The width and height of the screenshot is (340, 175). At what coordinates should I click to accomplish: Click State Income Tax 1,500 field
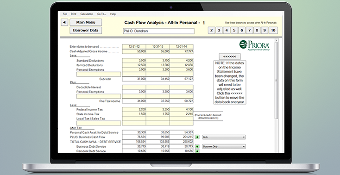[x=134, y=114]
